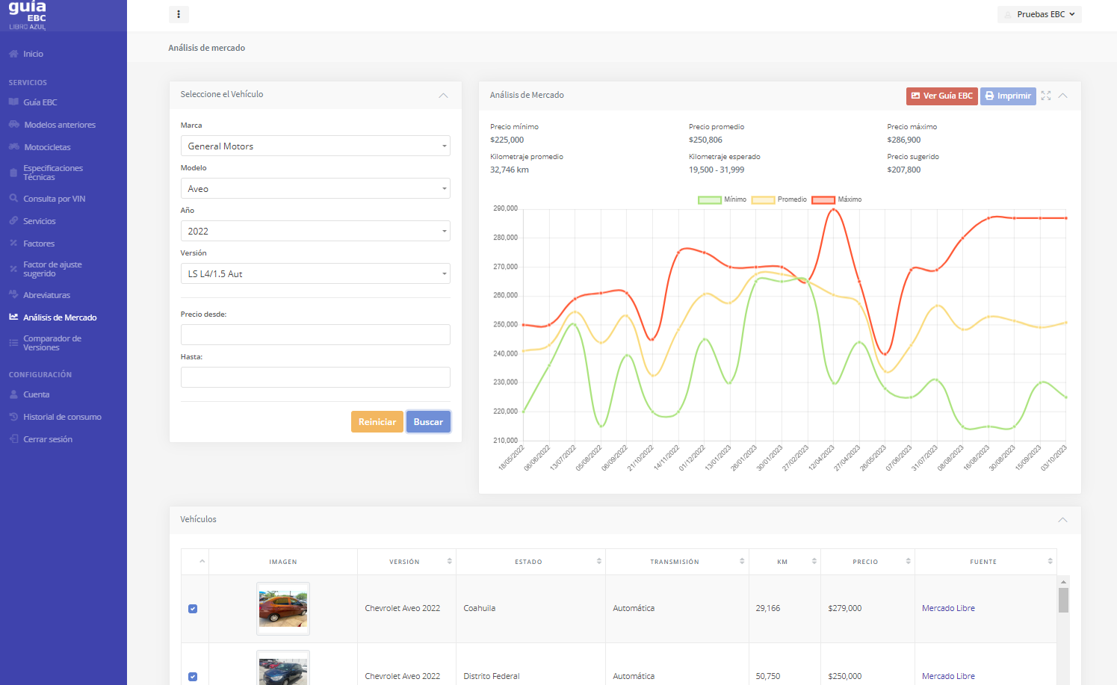Click the Precio desde input field

pos(315,335)
